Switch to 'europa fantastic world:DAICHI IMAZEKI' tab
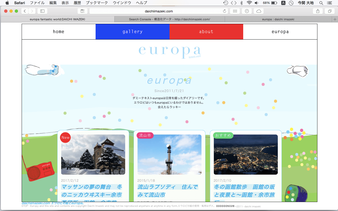This screenshot has width=338, height=211. [58, 19]
